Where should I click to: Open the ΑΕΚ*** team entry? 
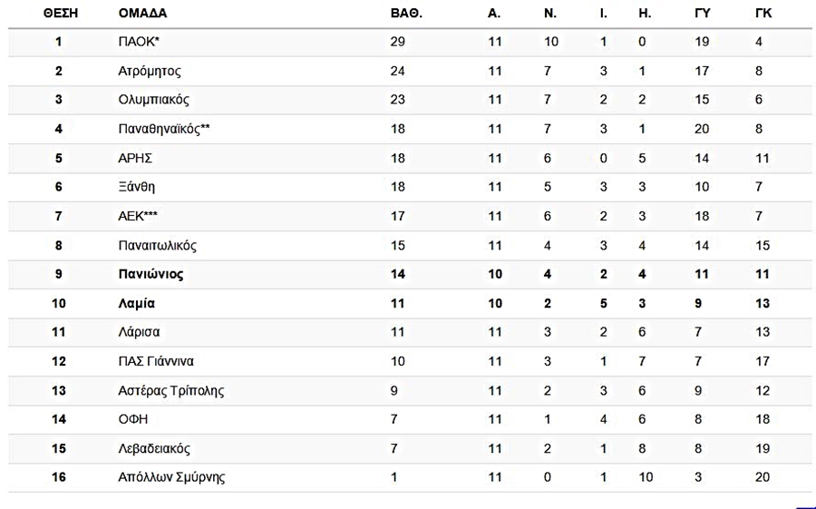point(138,216)
